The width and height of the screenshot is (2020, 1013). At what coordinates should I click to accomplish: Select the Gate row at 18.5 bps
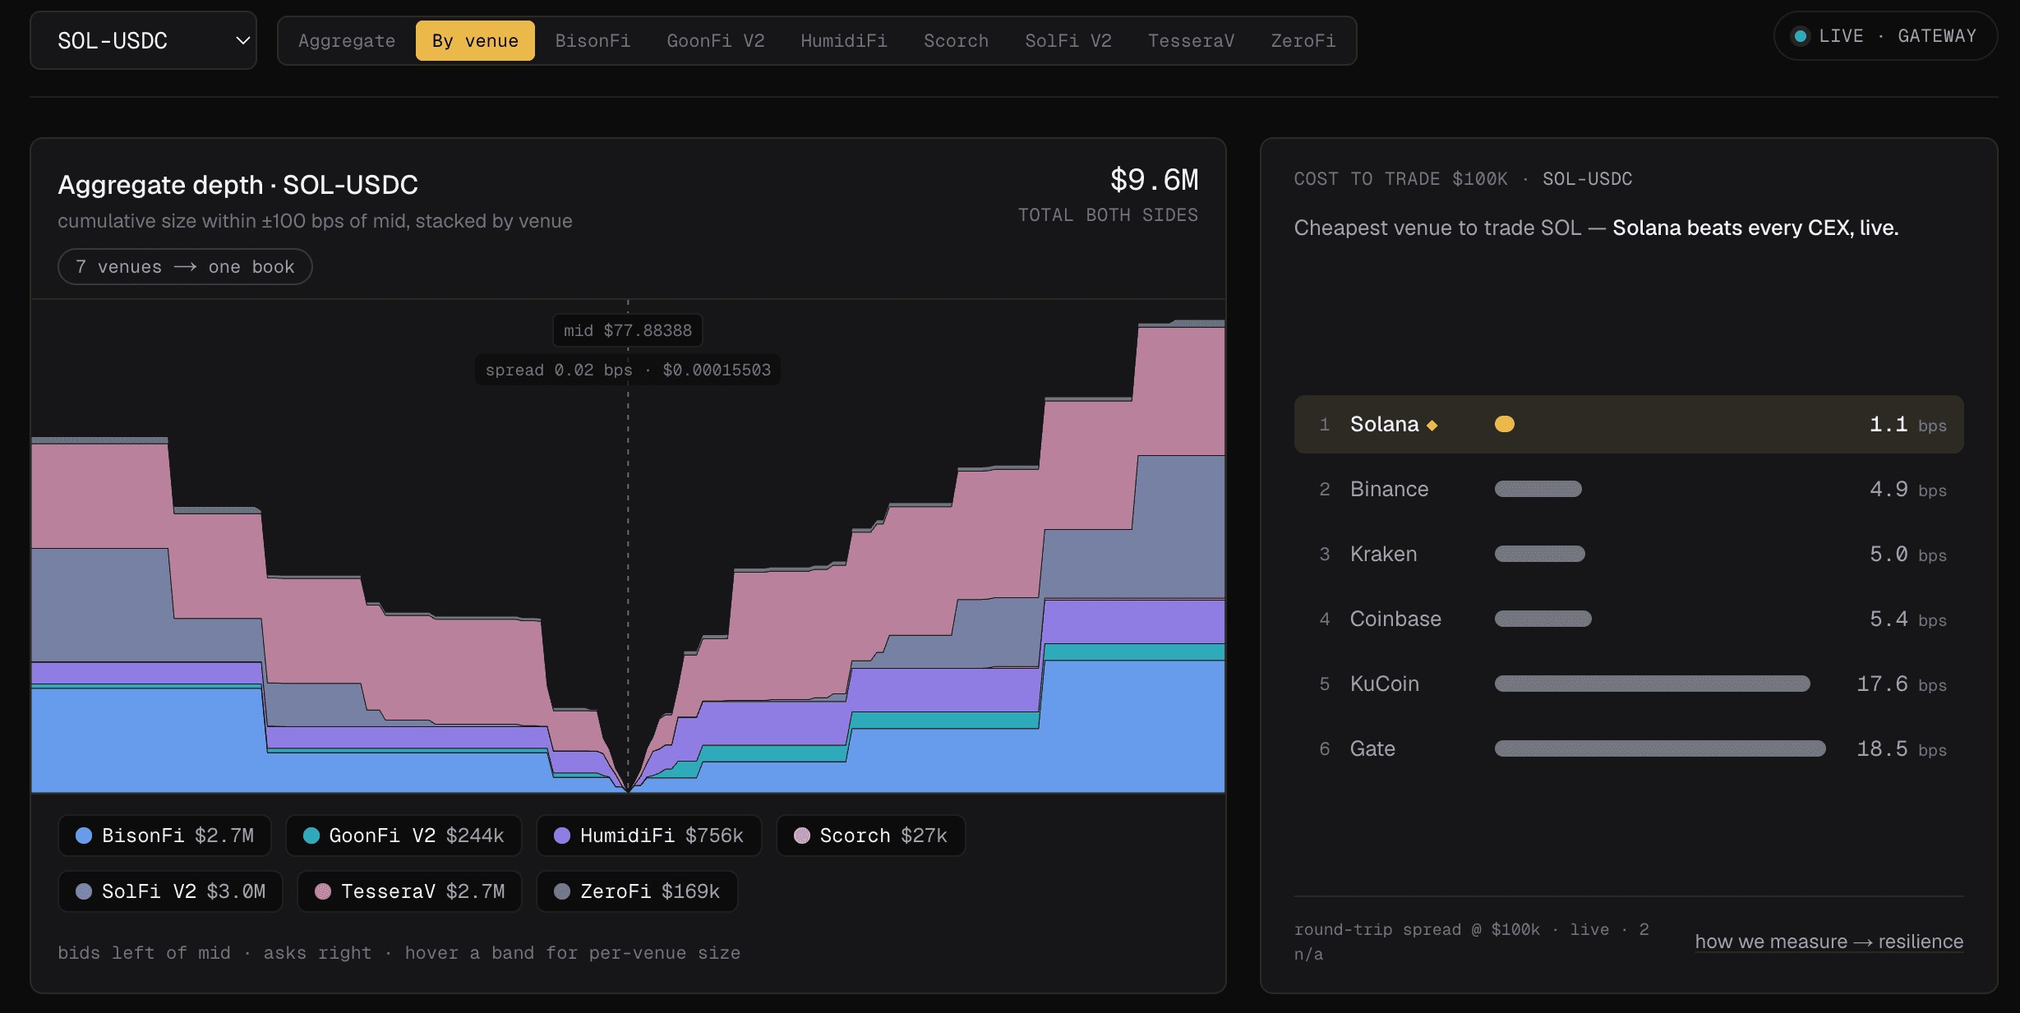click(1628, 749)
